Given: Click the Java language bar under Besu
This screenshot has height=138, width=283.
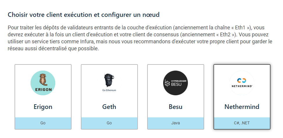Looking at the screenshot, I should (175, 123).
